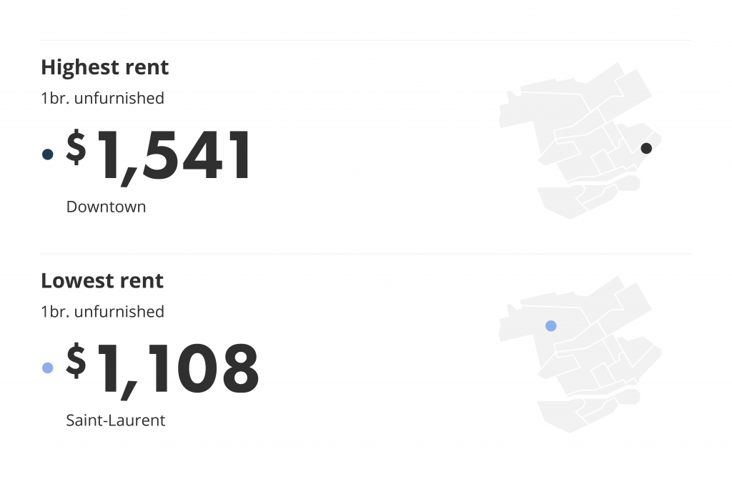Viewport: 732px width, 482px height.
Task: Click the Downtown neighbourhood label
Action: point(106,207)
